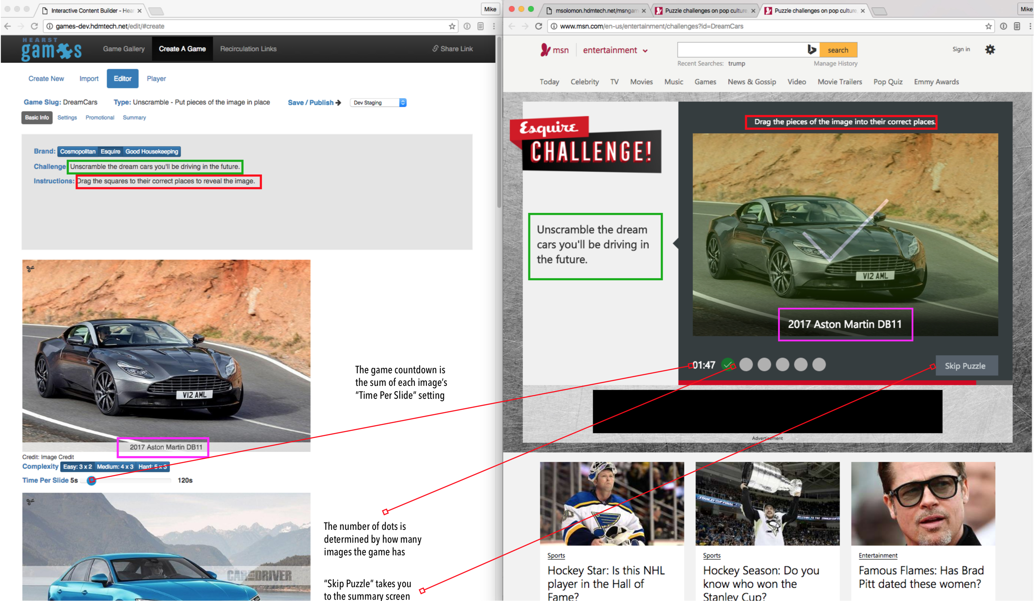The image size is (1034, 601).
Task: Switch to the Editor tab
Action: pos(123,79)
